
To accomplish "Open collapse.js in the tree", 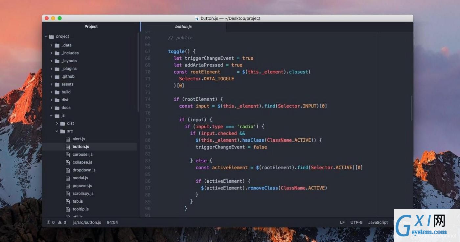I will 82,162.
